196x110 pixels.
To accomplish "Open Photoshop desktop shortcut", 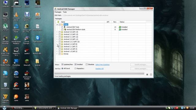I will pos(16,62).
